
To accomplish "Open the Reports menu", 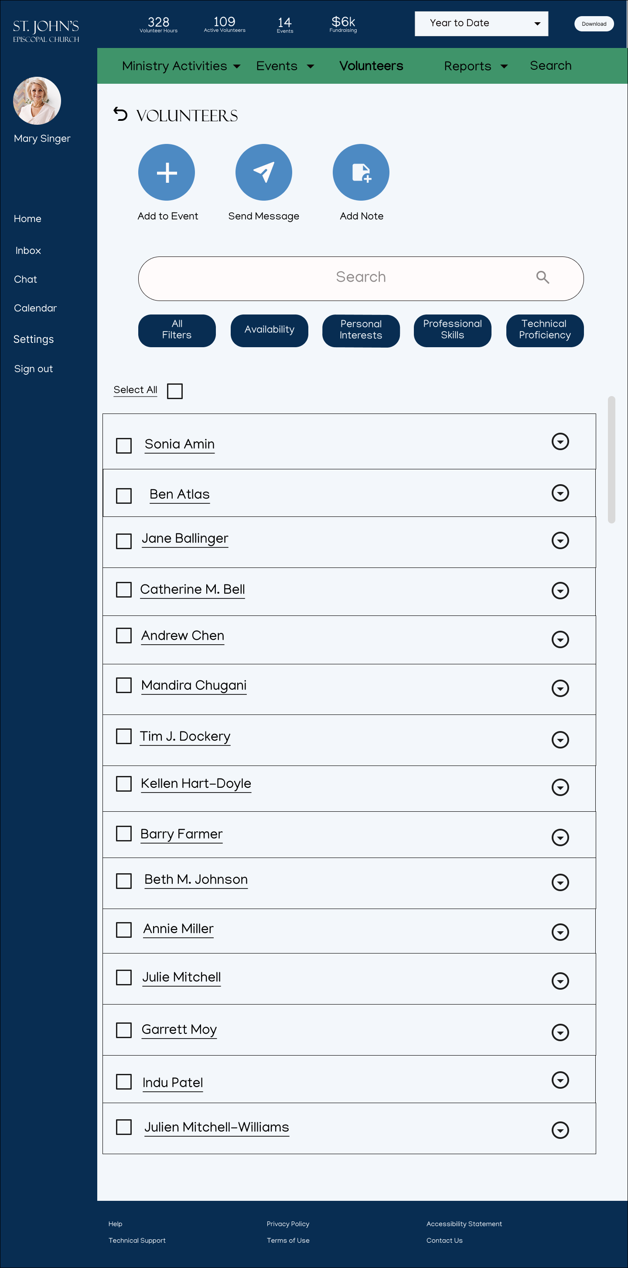I will tap(475, 66).
